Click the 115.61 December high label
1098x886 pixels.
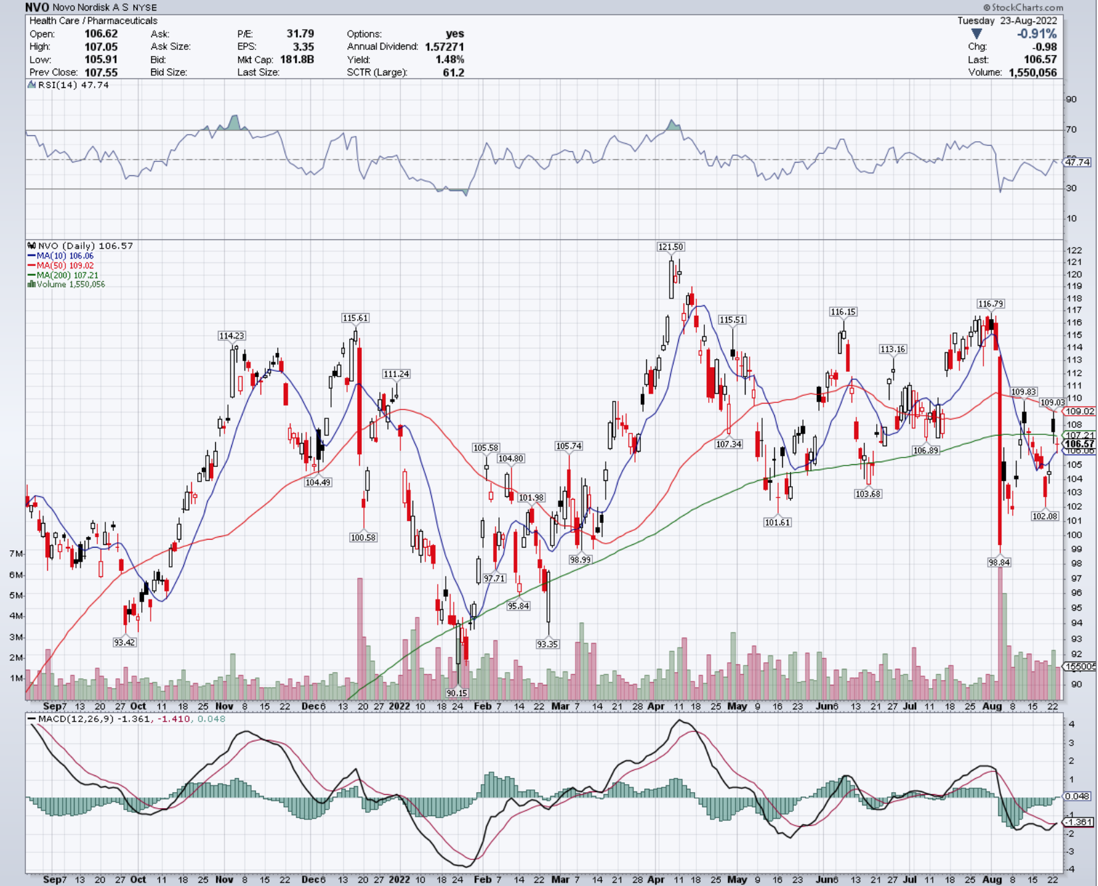point(355,318)
